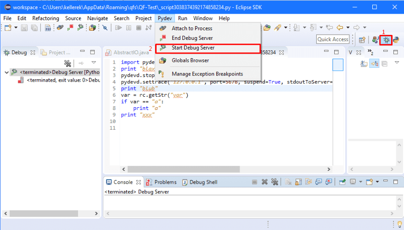The height and width of the screenshot is (230, 404).
Task: Toggle Pin Console icon
Action: (342, 182)
